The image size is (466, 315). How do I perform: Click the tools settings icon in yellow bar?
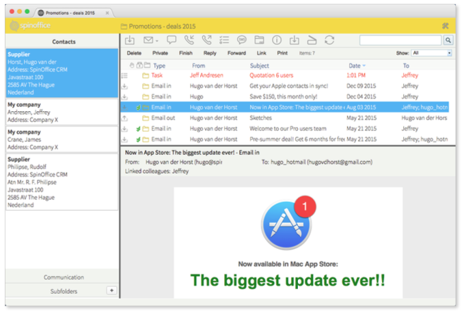[x=446, y=26]
